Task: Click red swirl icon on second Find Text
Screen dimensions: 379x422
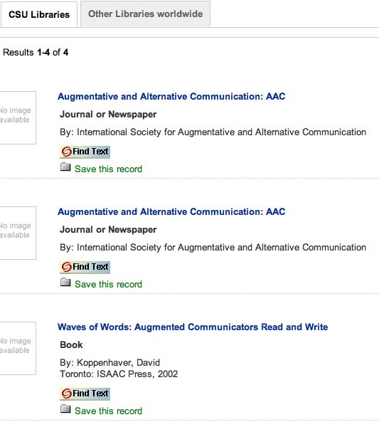Action: pyautogui.click(x=66, y=268)
